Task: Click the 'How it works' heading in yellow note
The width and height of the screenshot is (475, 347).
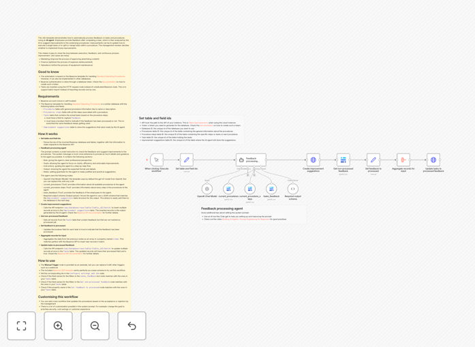Action: pos(48,134)
